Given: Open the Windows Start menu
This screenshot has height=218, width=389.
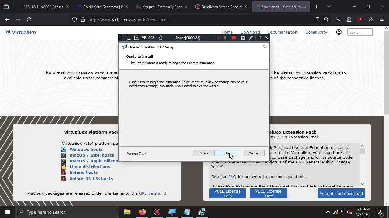Looking at the screenshot, I should 7,212.
